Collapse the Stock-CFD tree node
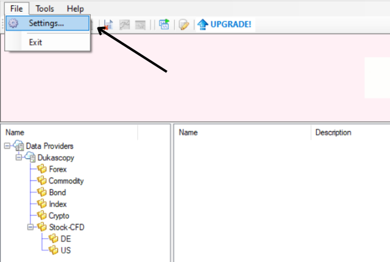The image size is (390, 262). pos(30,227)
